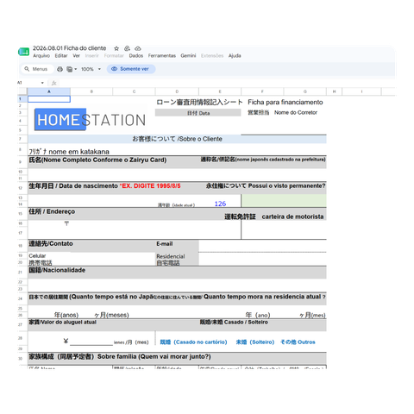414x414 pixels.
Task: Click the formula bar input
Action: [x=227, y=83]
